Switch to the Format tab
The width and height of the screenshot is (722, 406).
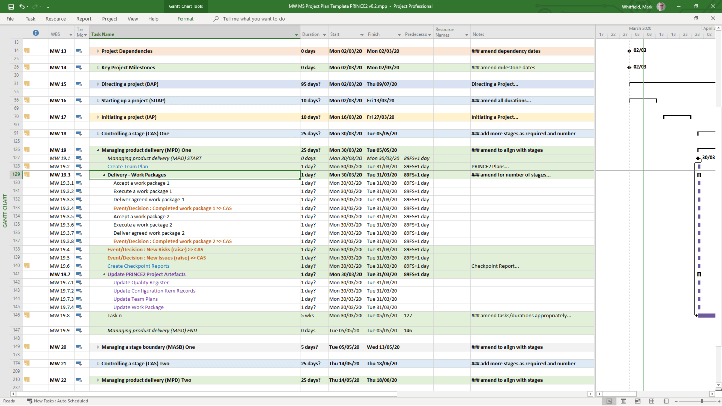click(186, 19)
